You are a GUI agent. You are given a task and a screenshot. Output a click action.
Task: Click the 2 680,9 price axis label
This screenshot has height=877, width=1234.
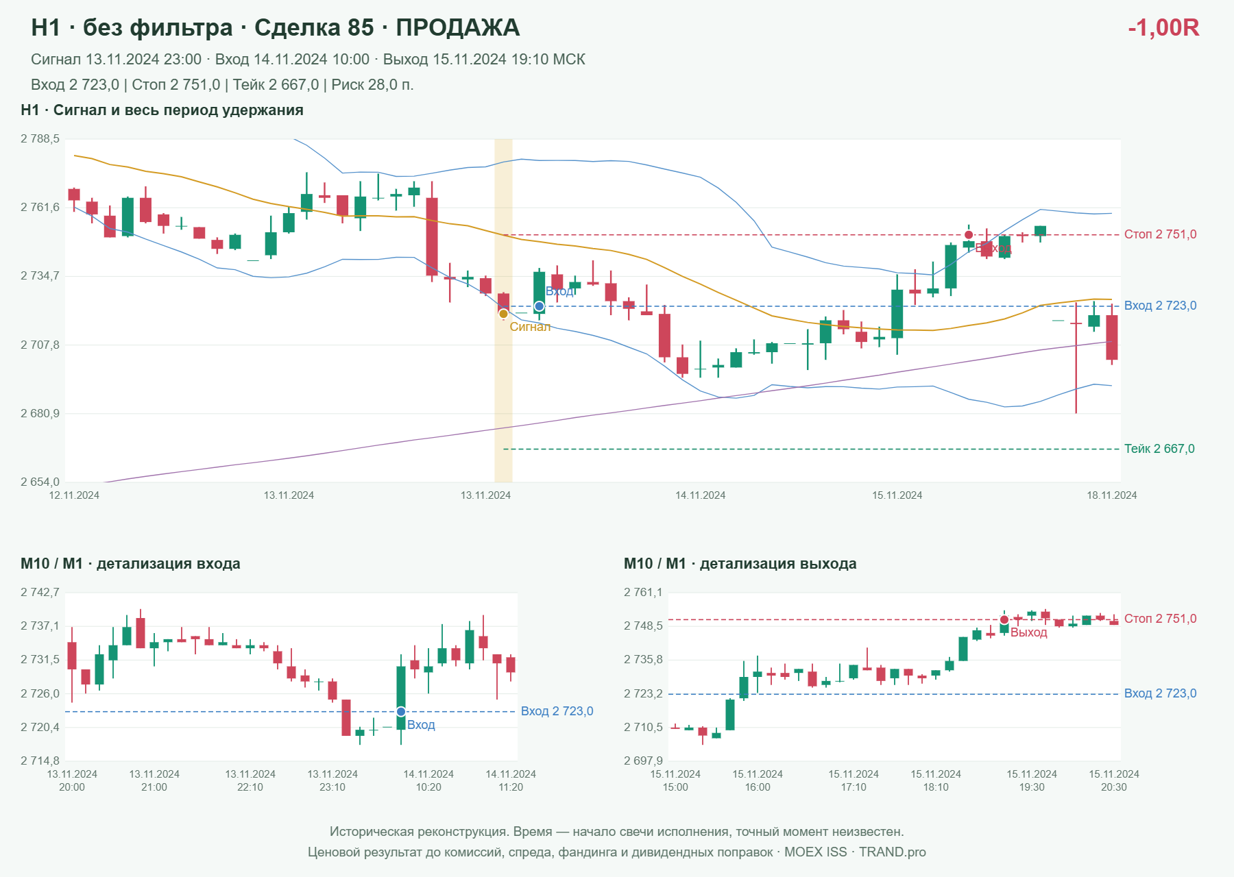click(40, 414)
